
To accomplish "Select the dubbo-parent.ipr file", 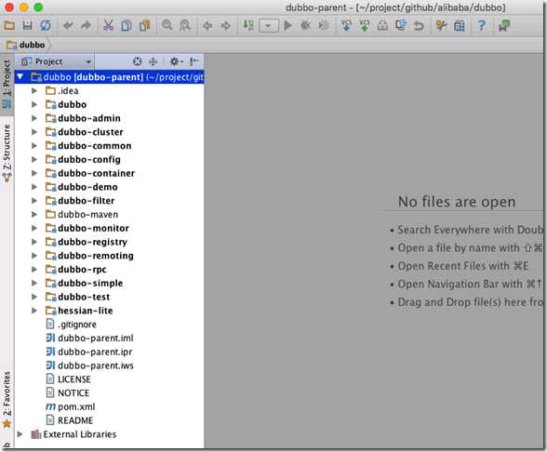I will pos(110,352).
